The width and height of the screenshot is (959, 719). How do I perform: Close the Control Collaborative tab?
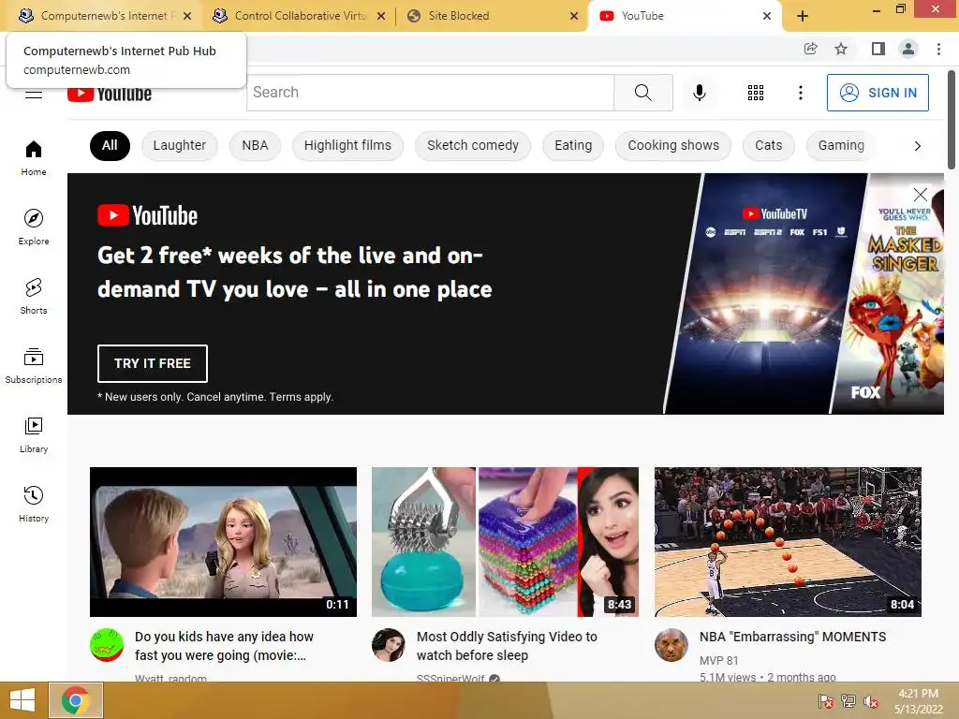click(381, 17)
